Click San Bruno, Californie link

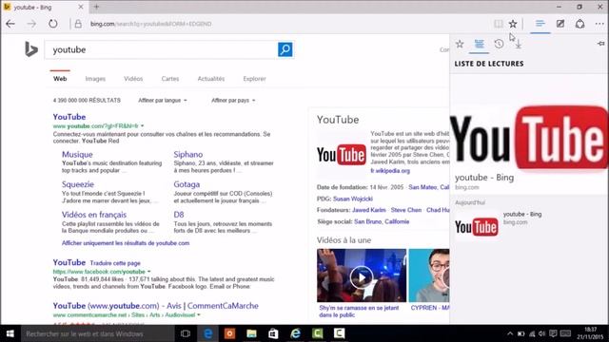click(382, 221)
